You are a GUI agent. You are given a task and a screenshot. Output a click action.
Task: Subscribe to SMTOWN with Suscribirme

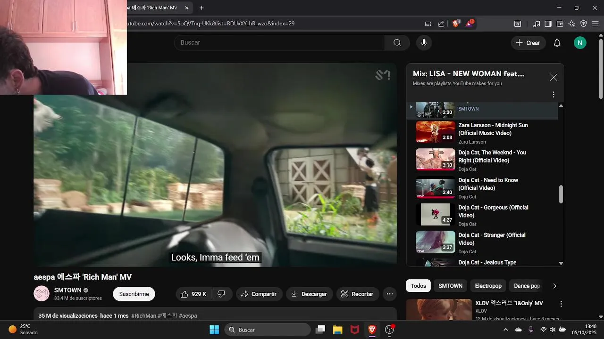click(x=134, y=294)
